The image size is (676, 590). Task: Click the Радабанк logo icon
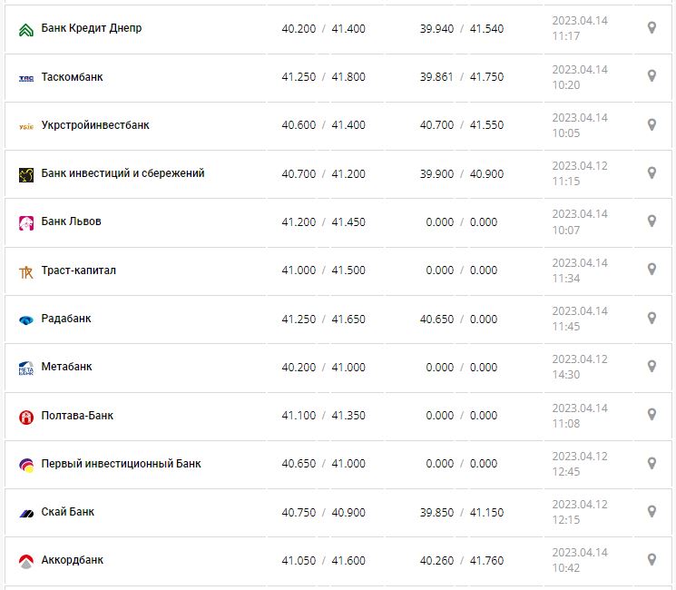coord(25,320)
